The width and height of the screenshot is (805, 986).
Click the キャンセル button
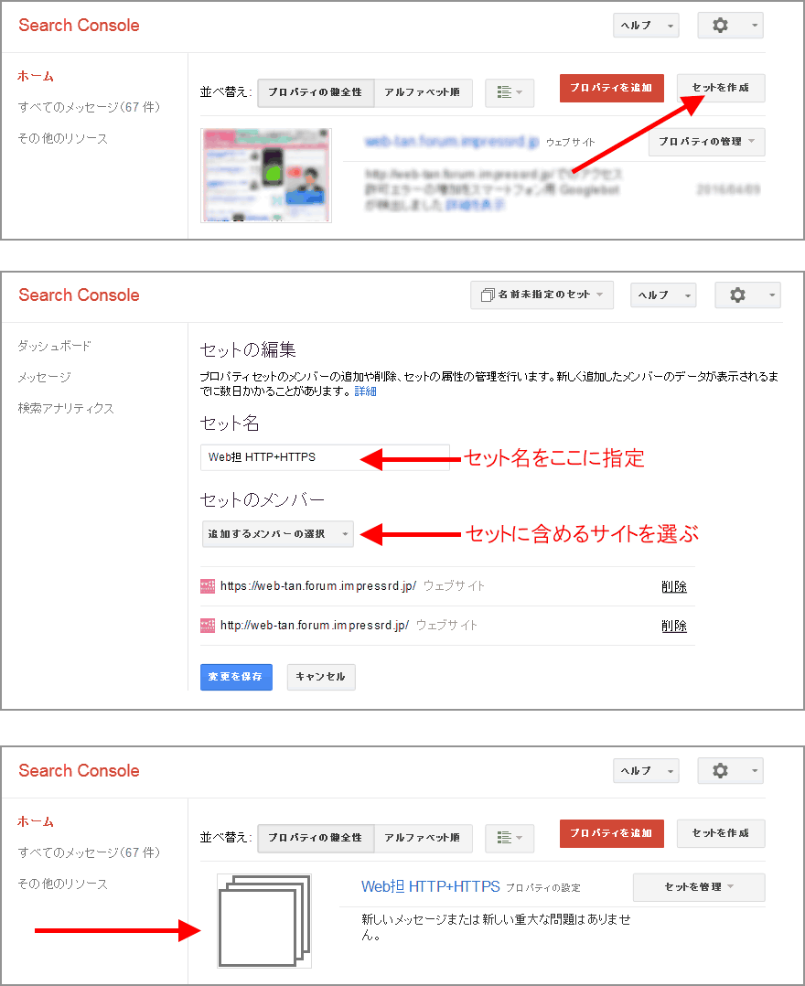tap(321, 677)
